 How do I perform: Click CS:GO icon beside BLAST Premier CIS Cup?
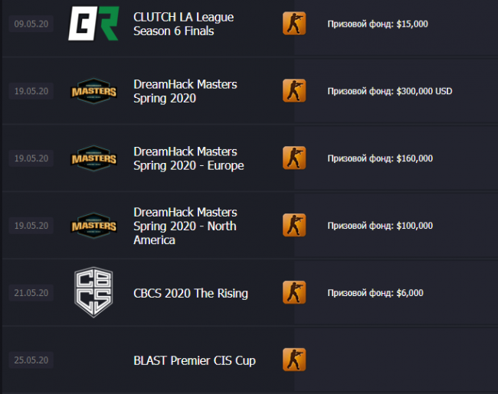pos(293,360)
